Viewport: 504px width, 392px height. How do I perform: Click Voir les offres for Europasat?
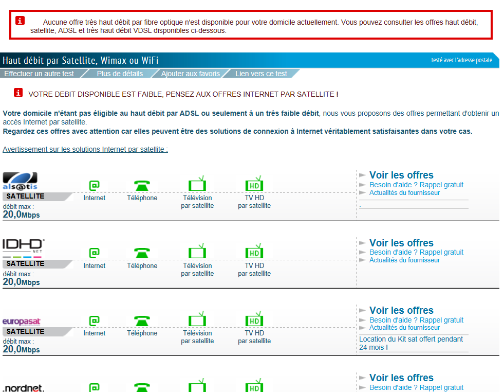click(401, 310)
